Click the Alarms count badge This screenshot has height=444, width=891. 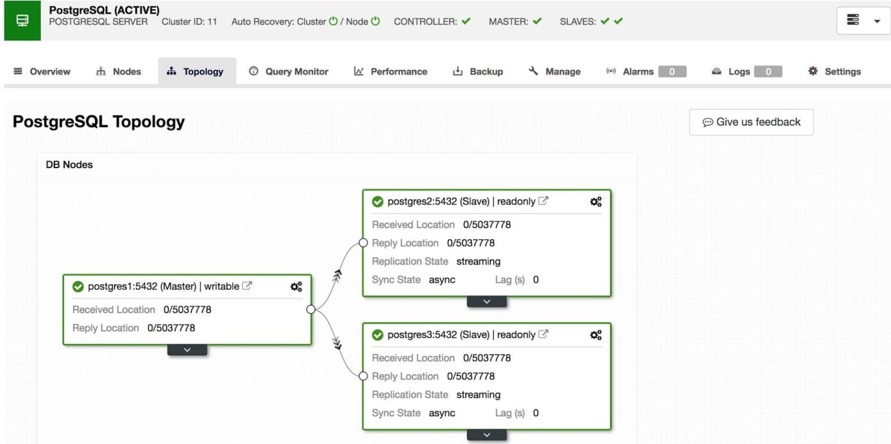click(x=672, y=71)
